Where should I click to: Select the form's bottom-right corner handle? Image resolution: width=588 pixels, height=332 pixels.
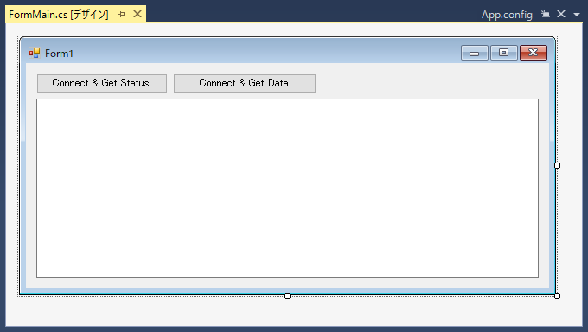557,296
